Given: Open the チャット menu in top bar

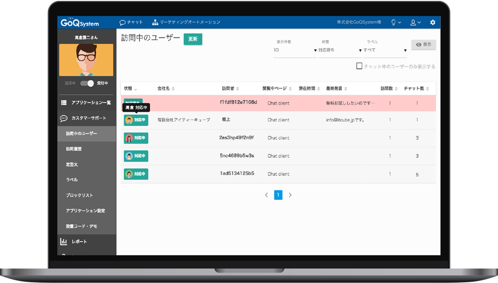Looking at the screenshot, I should point(131,22).
